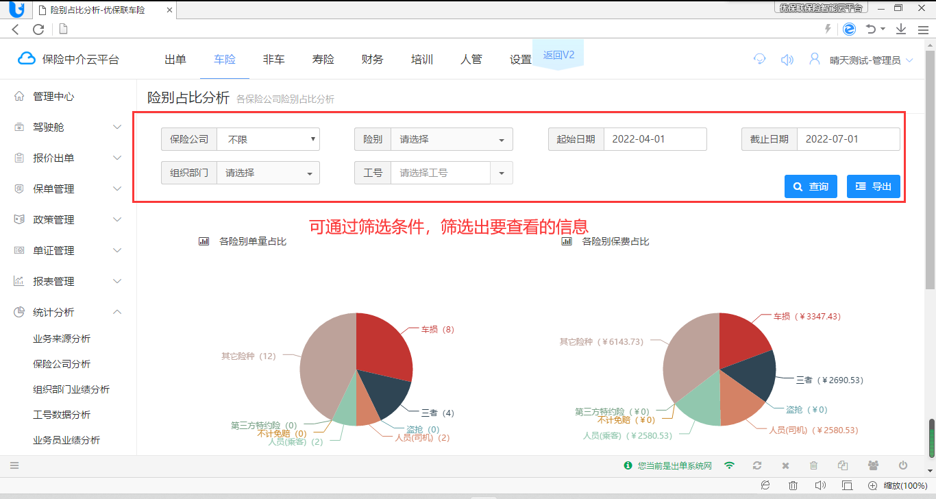
Task: Click the 查询 search button
Action: tap(811, 186)
